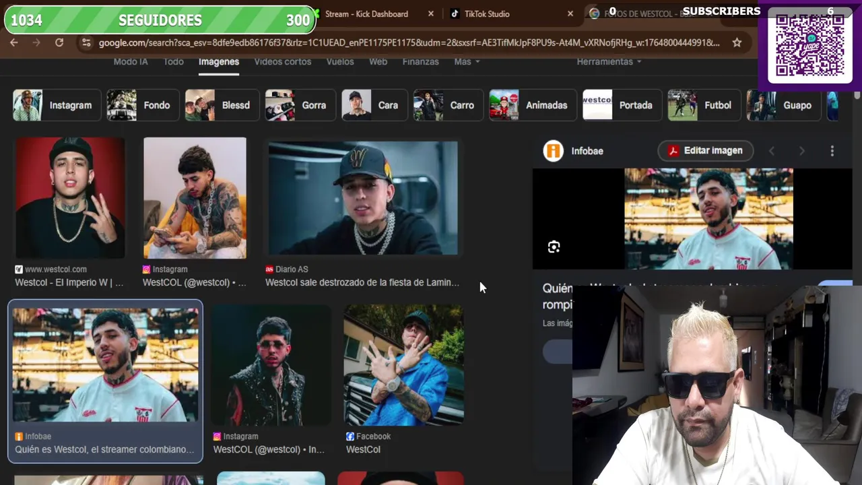Viewport: 862px width, 485px height.
Task: Open link 'Quién es Westcol, el streamer colombiano...'
Action: [104, 449]
